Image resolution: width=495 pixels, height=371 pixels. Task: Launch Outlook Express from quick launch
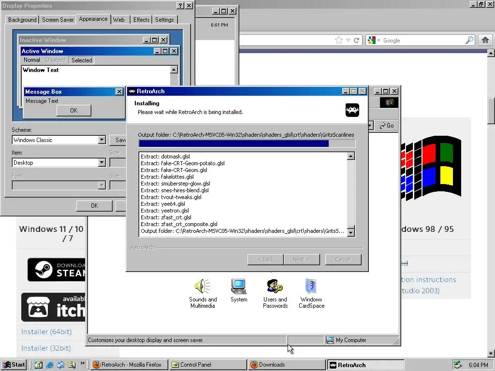point(60,365)
